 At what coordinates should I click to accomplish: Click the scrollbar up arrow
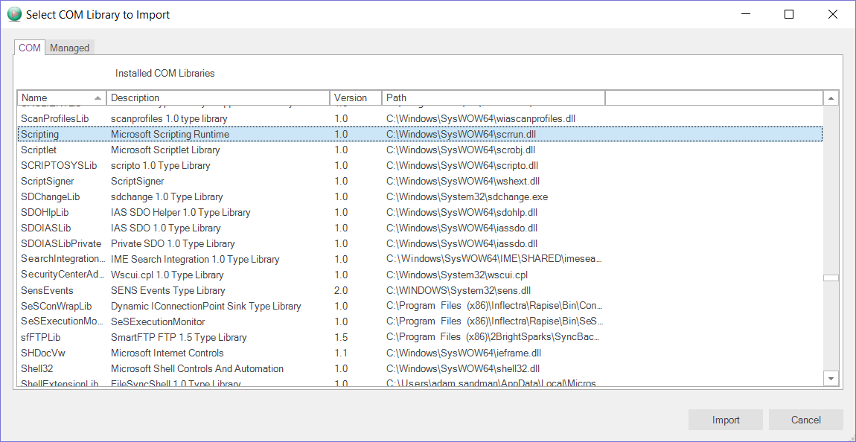click(831, 98)
